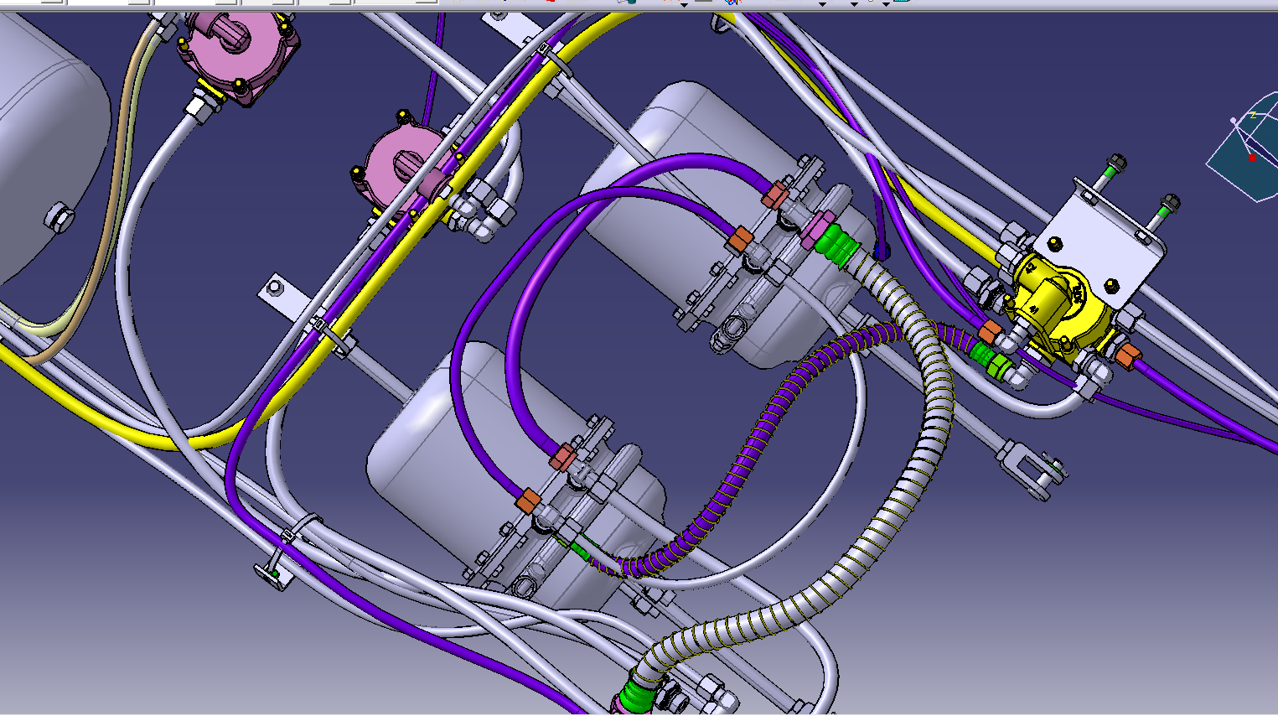Click the red square on the compass
Viewport: 1278px width, 716px height.
[1252, 158]
